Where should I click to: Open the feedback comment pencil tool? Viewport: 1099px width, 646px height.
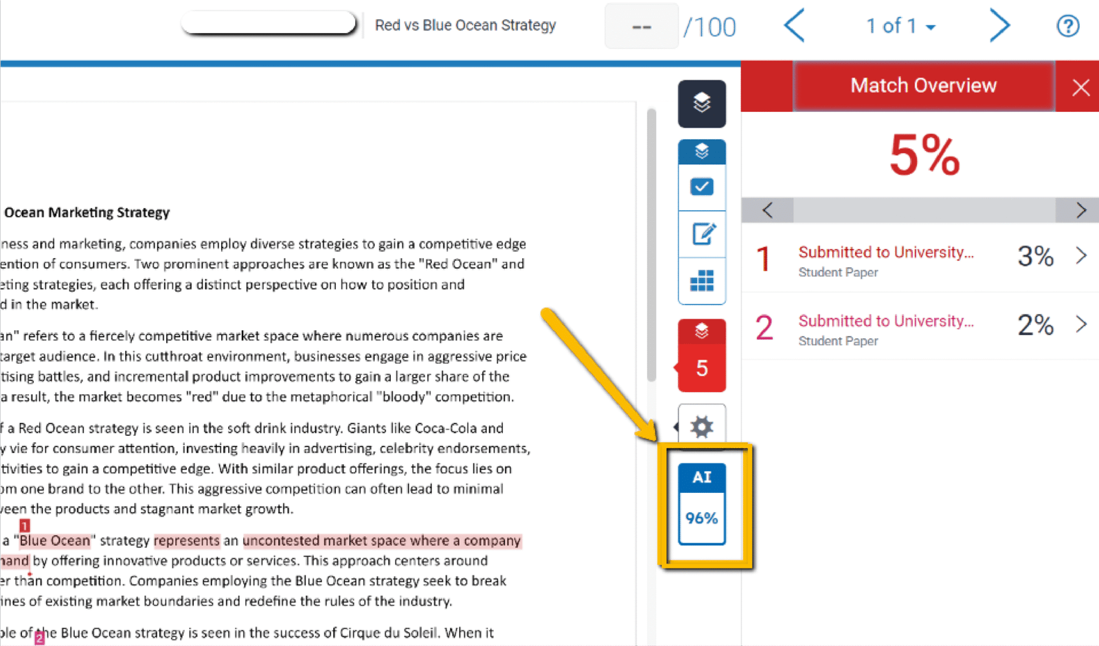(701, 234)
